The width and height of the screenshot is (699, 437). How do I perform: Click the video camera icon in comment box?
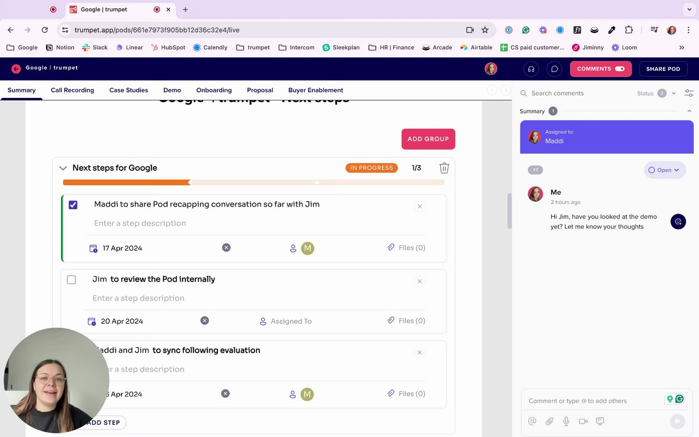click(x=583, y=421)
